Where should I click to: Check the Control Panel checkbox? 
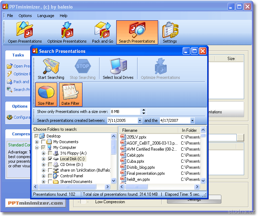coord(50,176)
